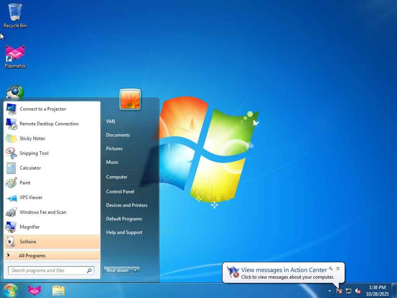Open notification options wrench icon

pyautogui.click(x=331, y=269)
